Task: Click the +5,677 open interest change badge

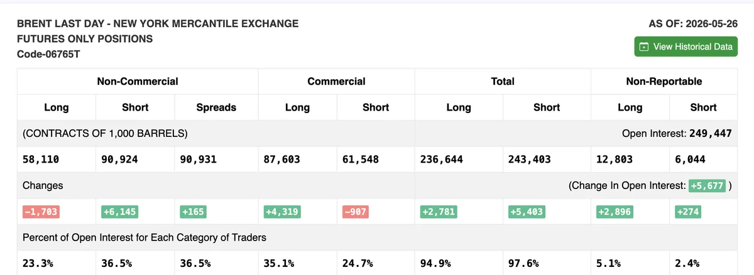Action: 707,186
